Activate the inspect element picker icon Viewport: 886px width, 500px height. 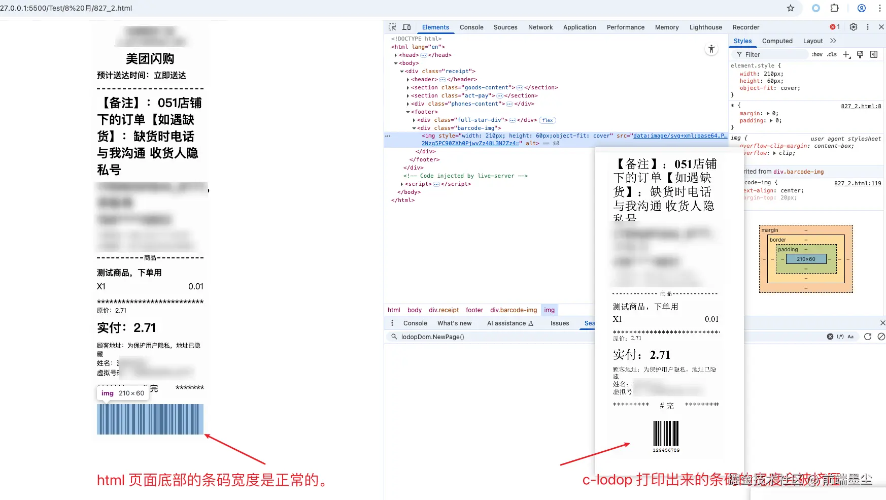tap(392, 27)
